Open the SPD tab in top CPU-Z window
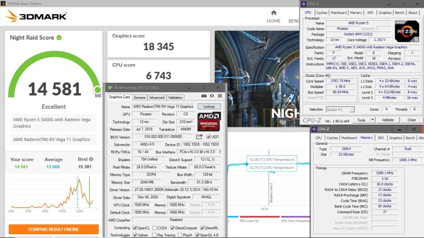424x238 pixels. click(x=370, y=13)
